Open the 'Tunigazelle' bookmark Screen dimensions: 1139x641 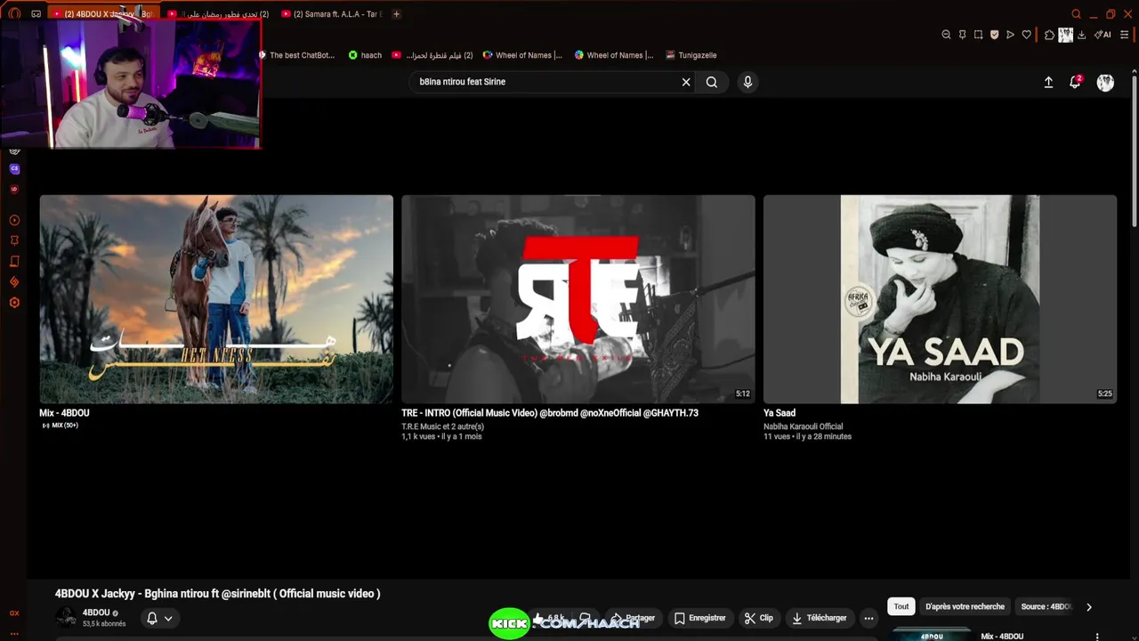pos(691,55)
